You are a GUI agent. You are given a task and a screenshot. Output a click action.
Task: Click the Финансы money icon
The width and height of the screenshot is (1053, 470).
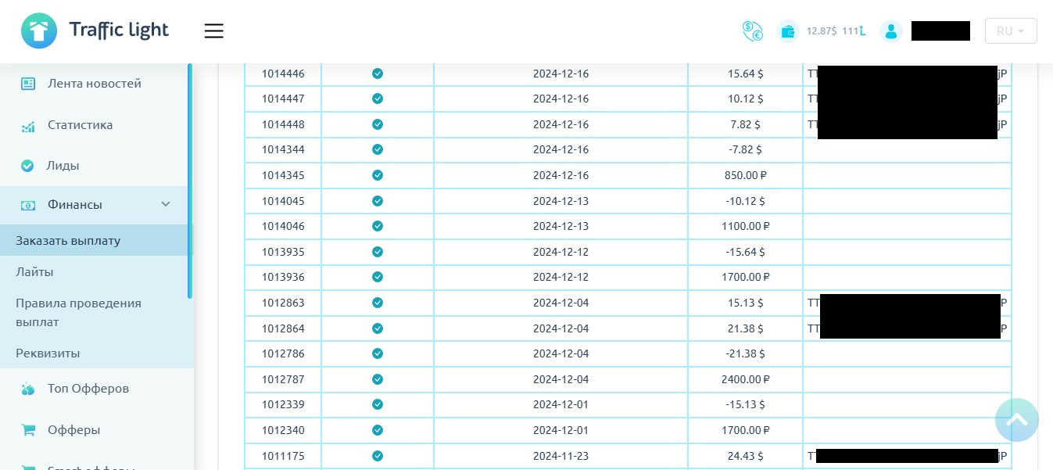pyautogui.click(x=28, y=205)
